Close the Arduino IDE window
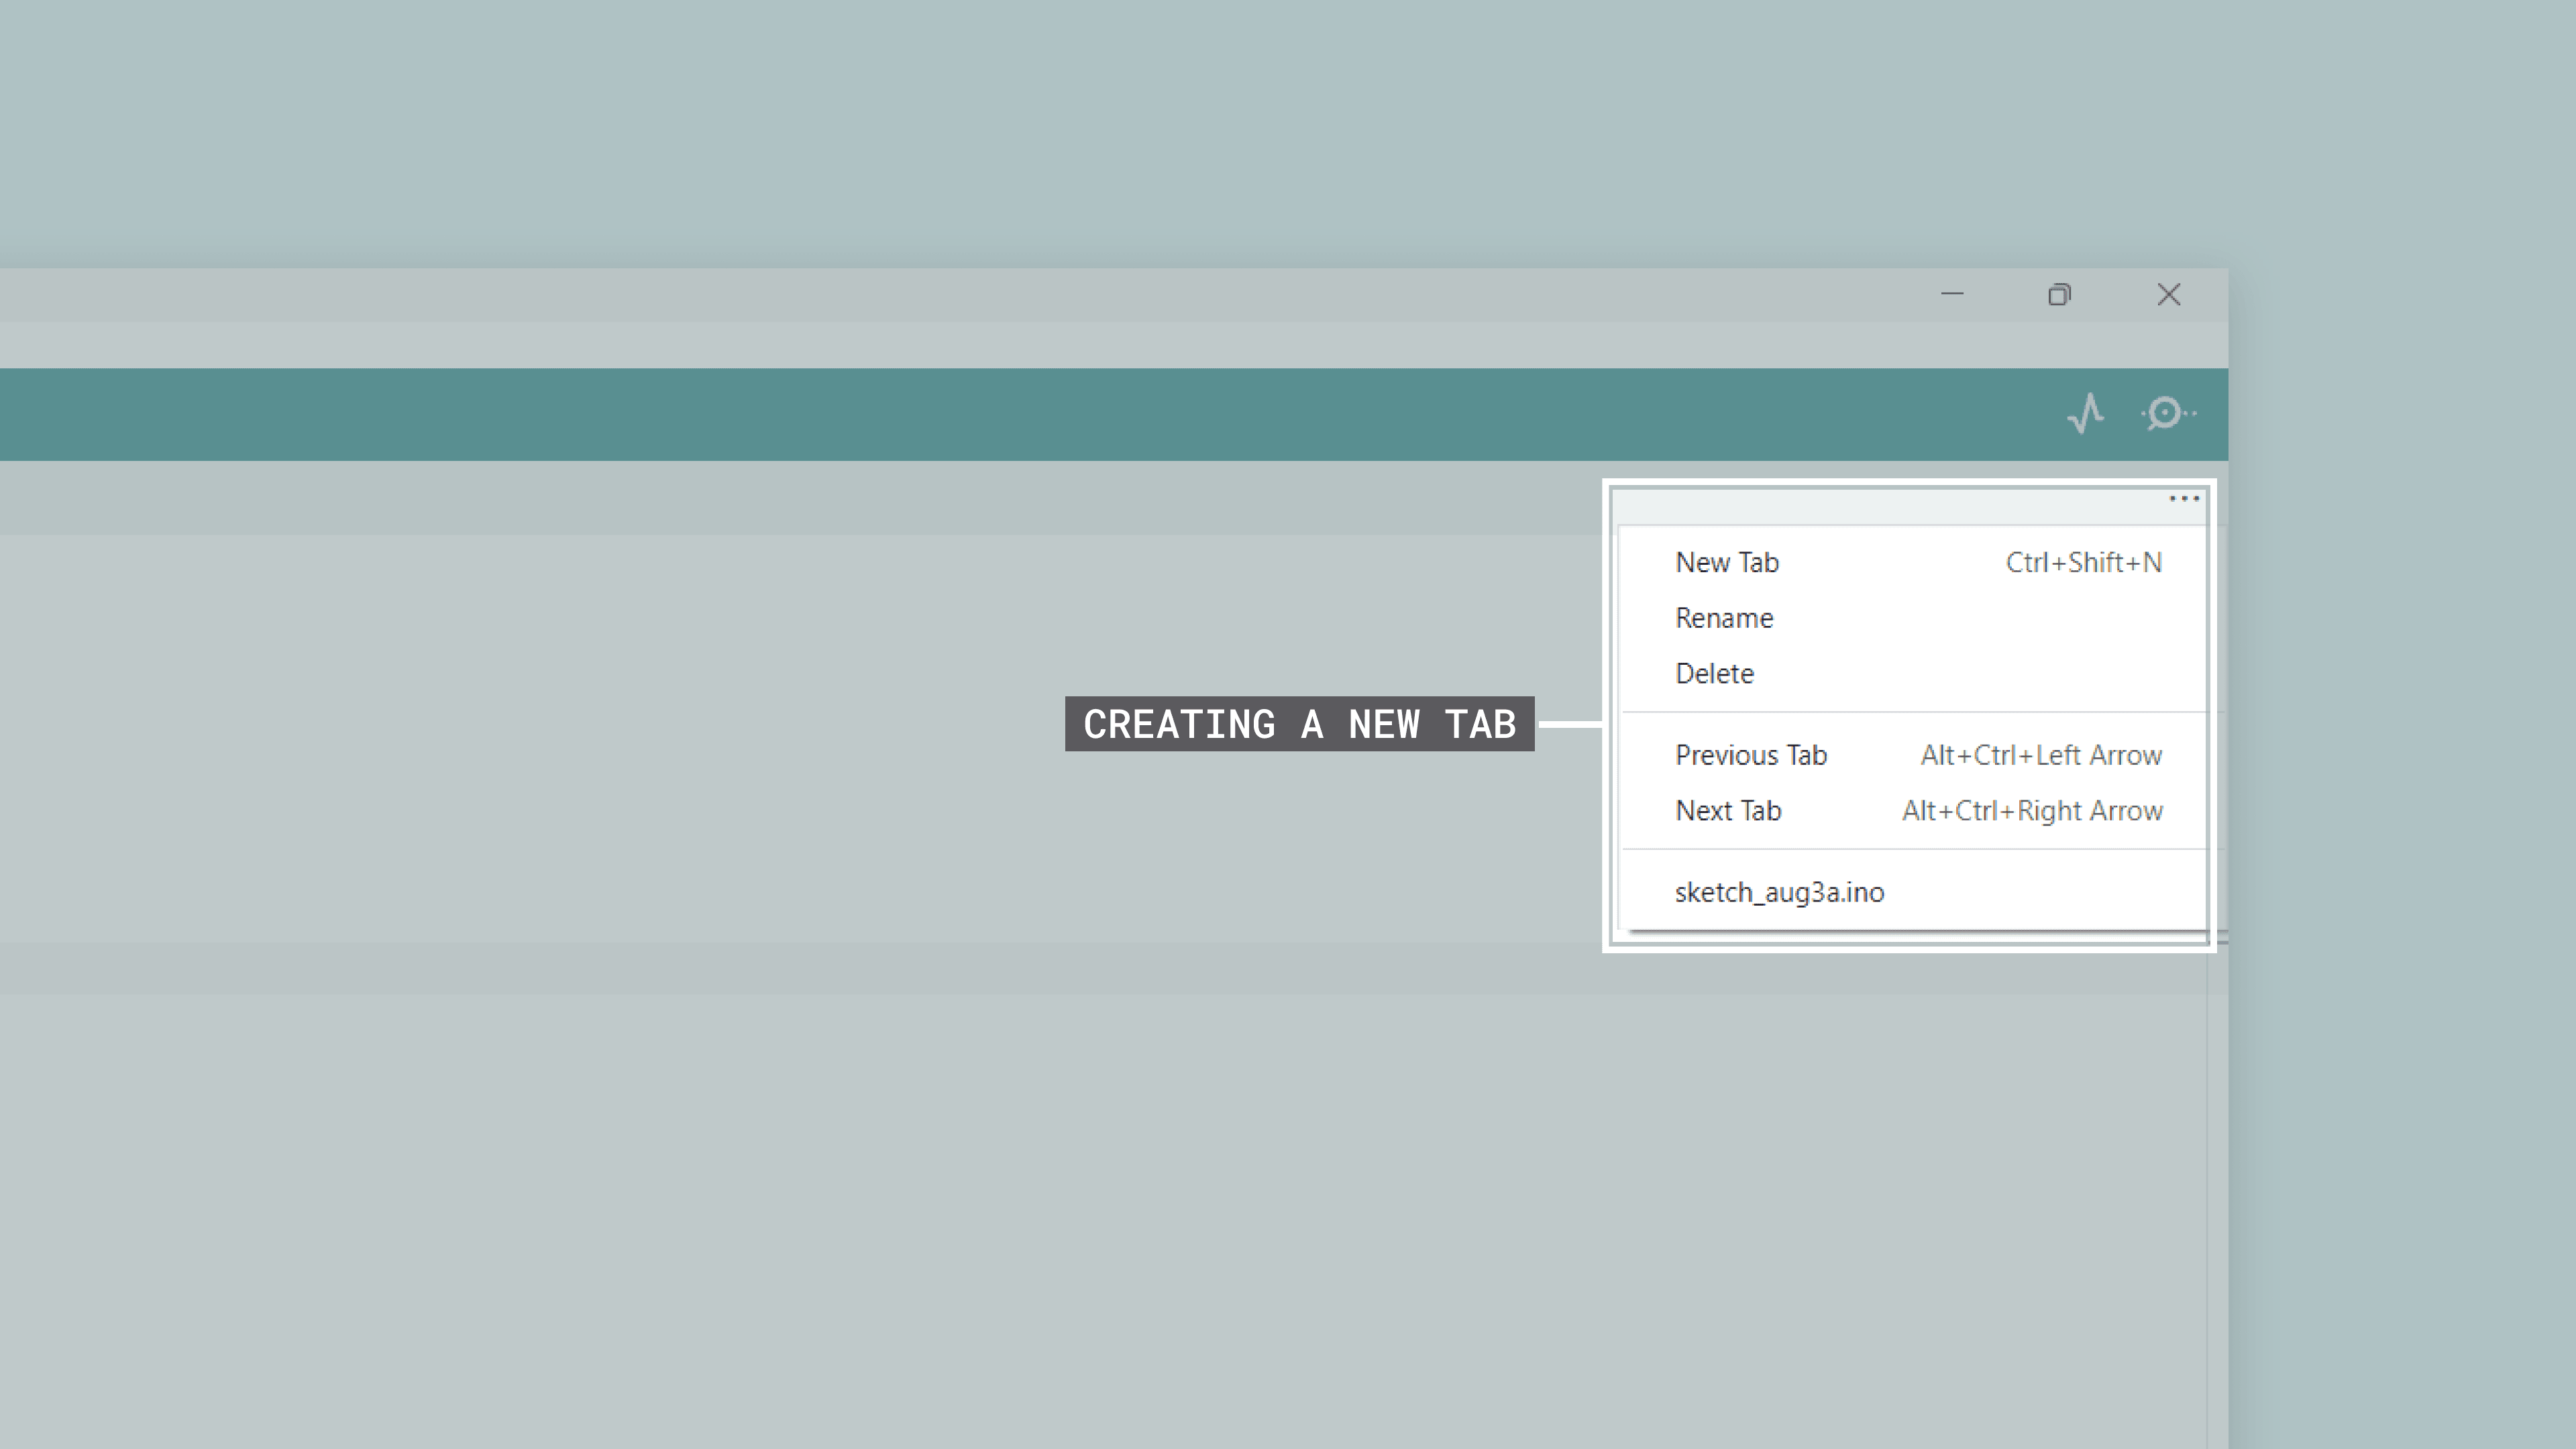The height and width of the screenshot is (1449, 2576). (x=2168, y=294)
